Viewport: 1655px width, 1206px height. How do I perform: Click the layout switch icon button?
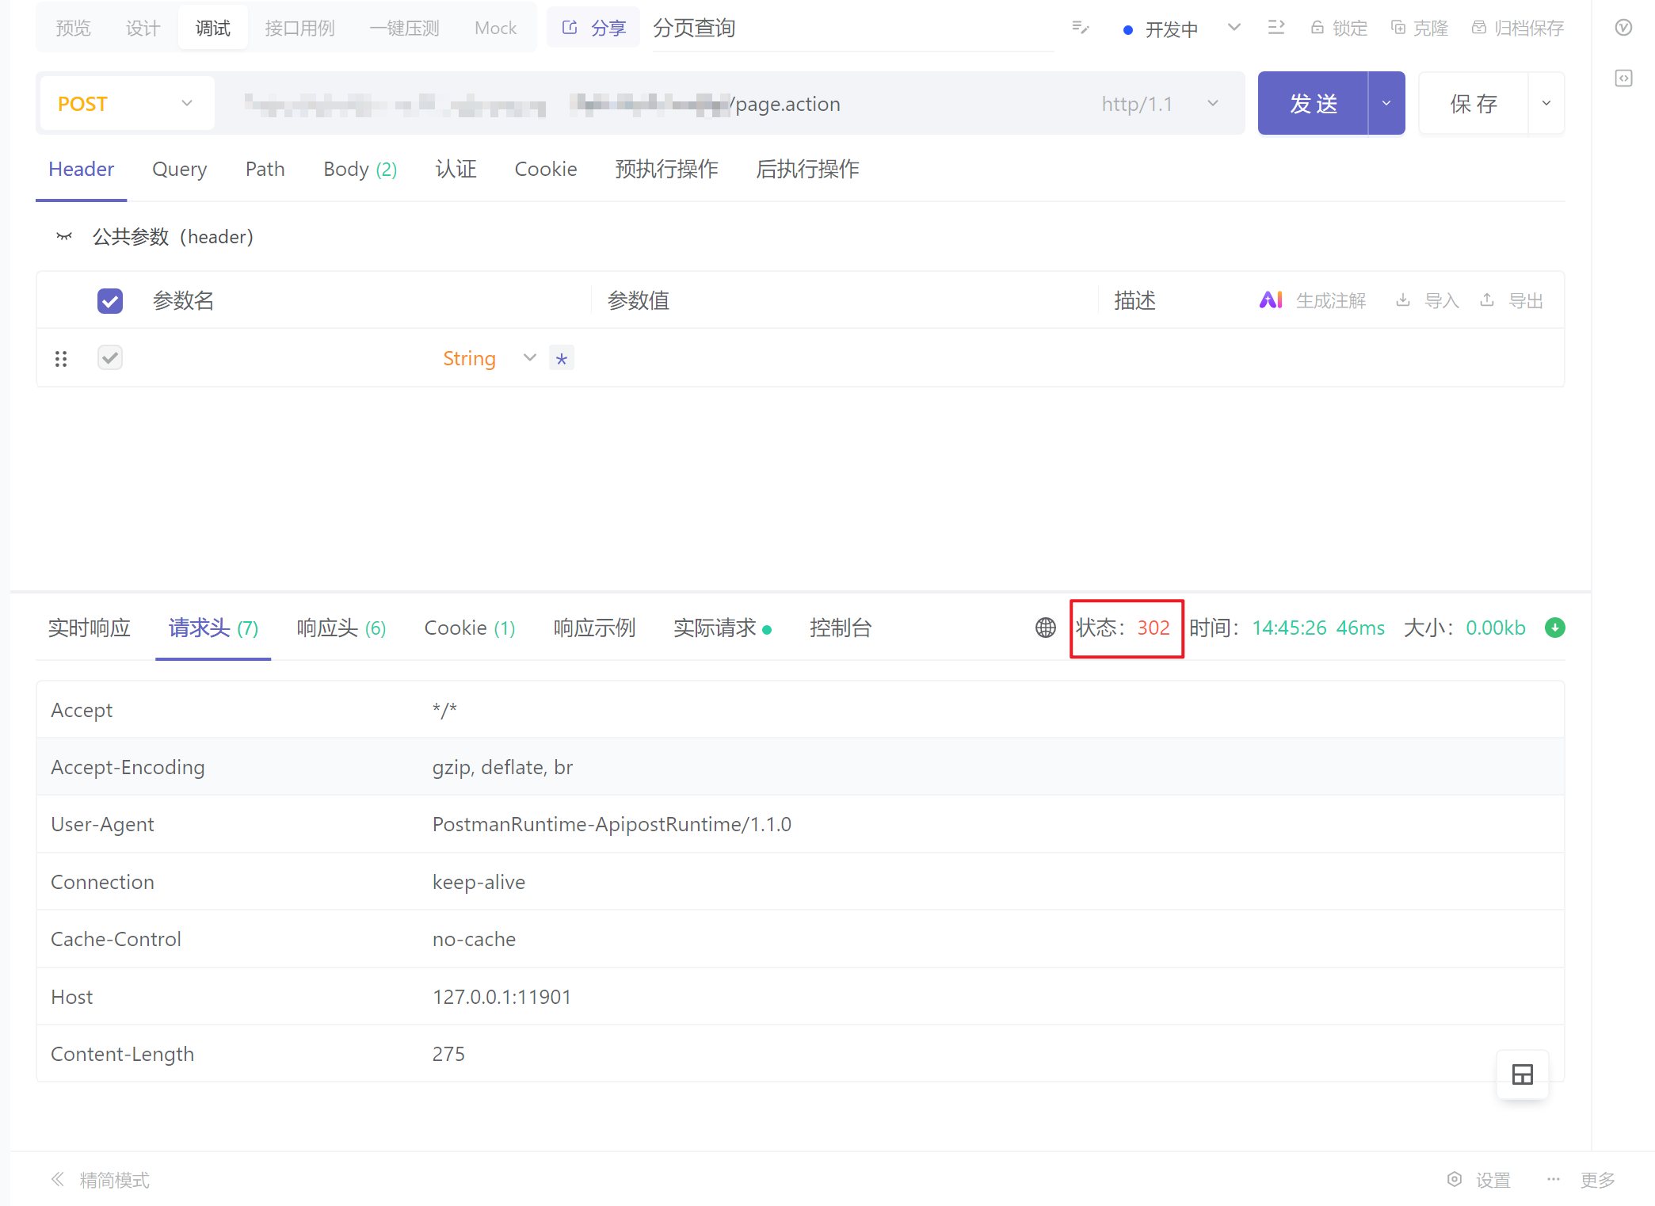pyautogui.click(x=1522, y=1074)
